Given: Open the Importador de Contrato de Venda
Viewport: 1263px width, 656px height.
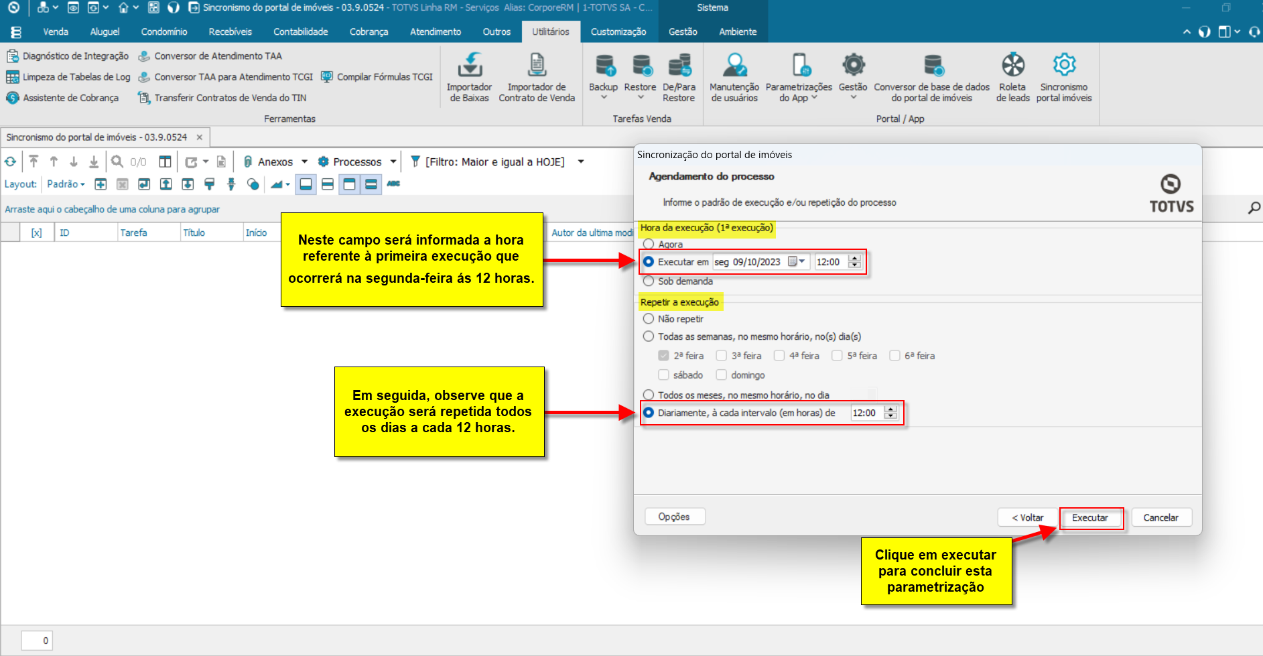Looking at the screenshot, I should 537,78.
